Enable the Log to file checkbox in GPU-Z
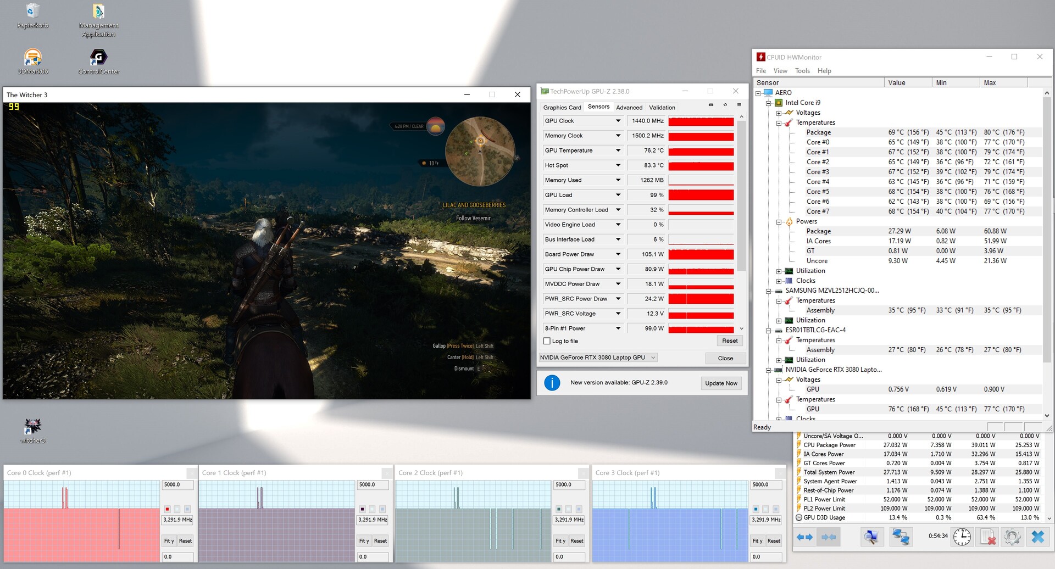The image size is (1055, 569). [547, 341]
